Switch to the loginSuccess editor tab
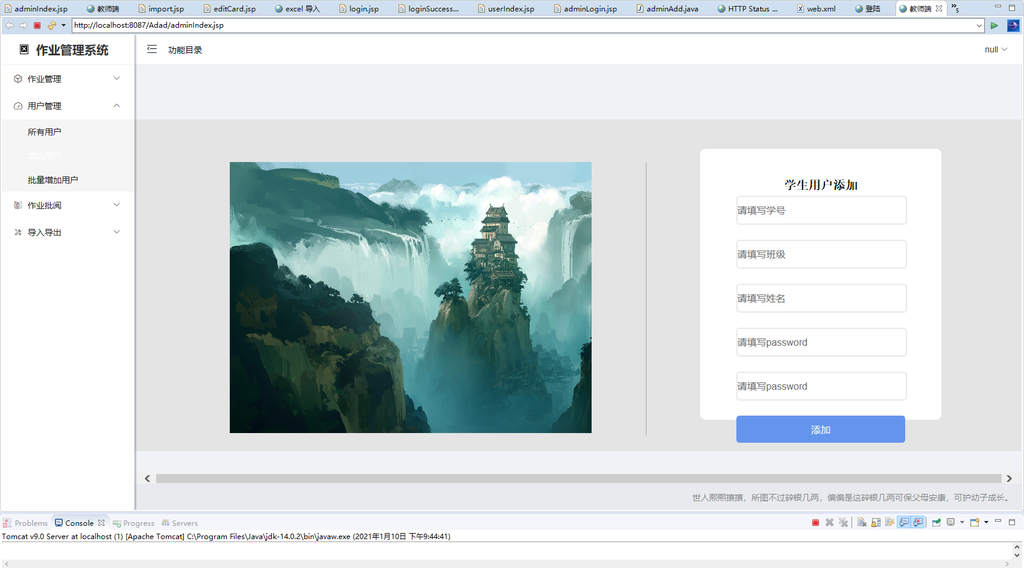Image resolution: width=1024 pixels, height=568 pixels. point(428,8)
